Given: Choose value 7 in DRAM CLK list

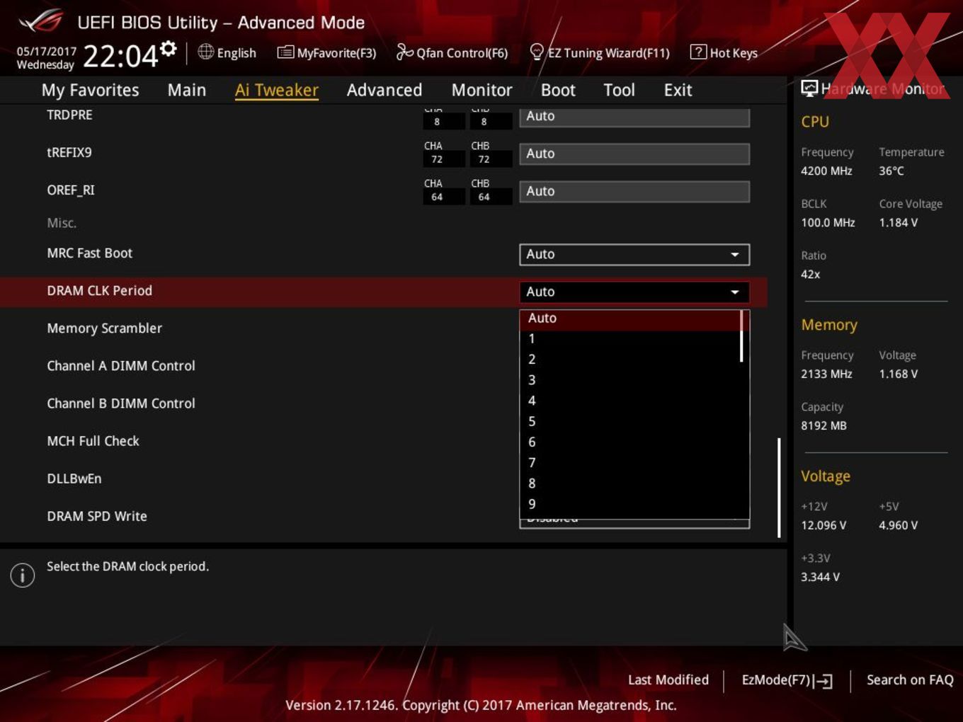Looking at the screenshot, I should pos(629,463).
